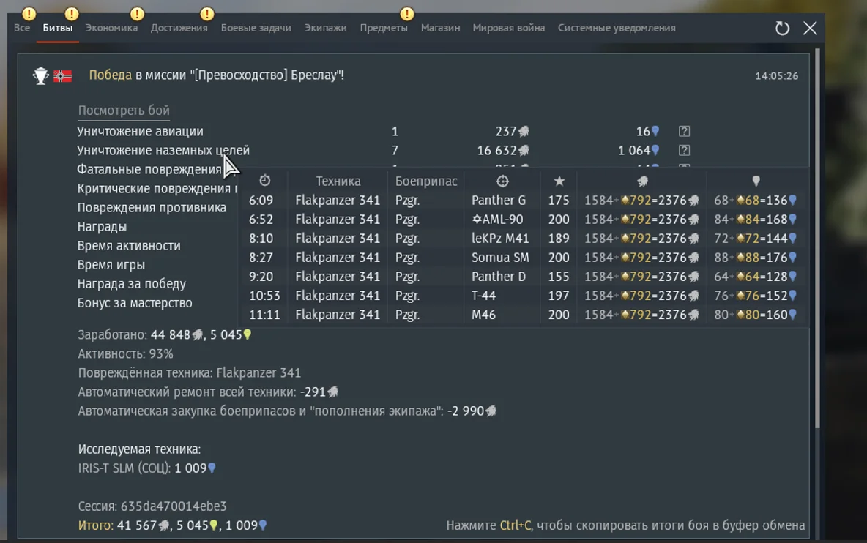The image size is (867, 543).
Task: Switch to the Битвы tab
Action: [58, 28]
